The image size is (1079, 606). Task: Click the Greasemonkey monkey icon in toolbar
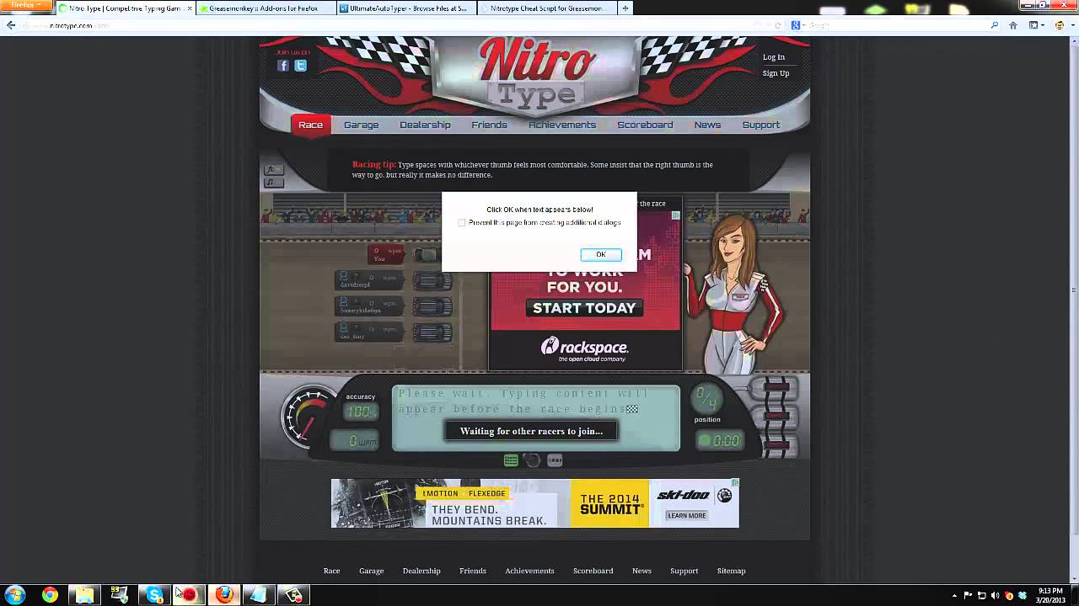[1060, 25]
